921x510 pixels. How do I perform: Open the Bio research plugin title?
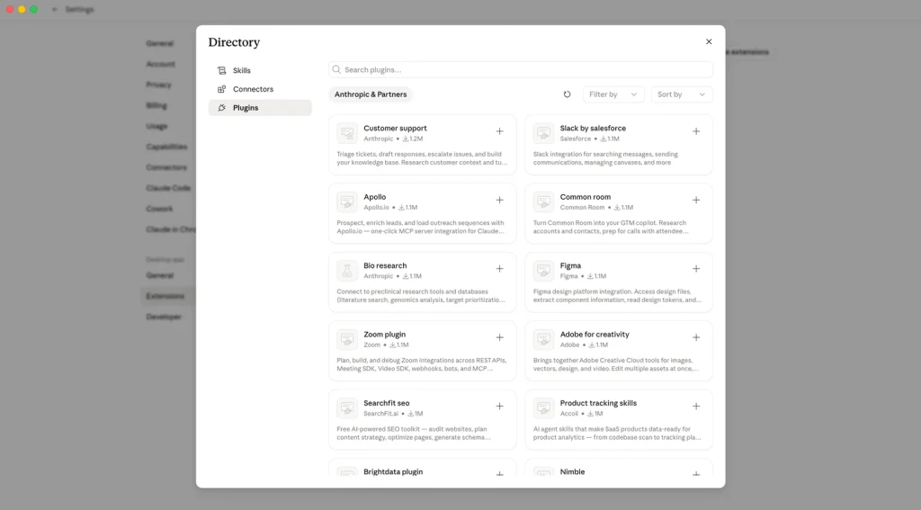coord(385,265)
